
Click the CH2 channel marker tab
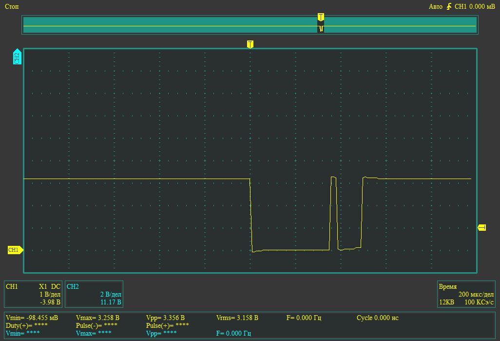tap(17, 57)
